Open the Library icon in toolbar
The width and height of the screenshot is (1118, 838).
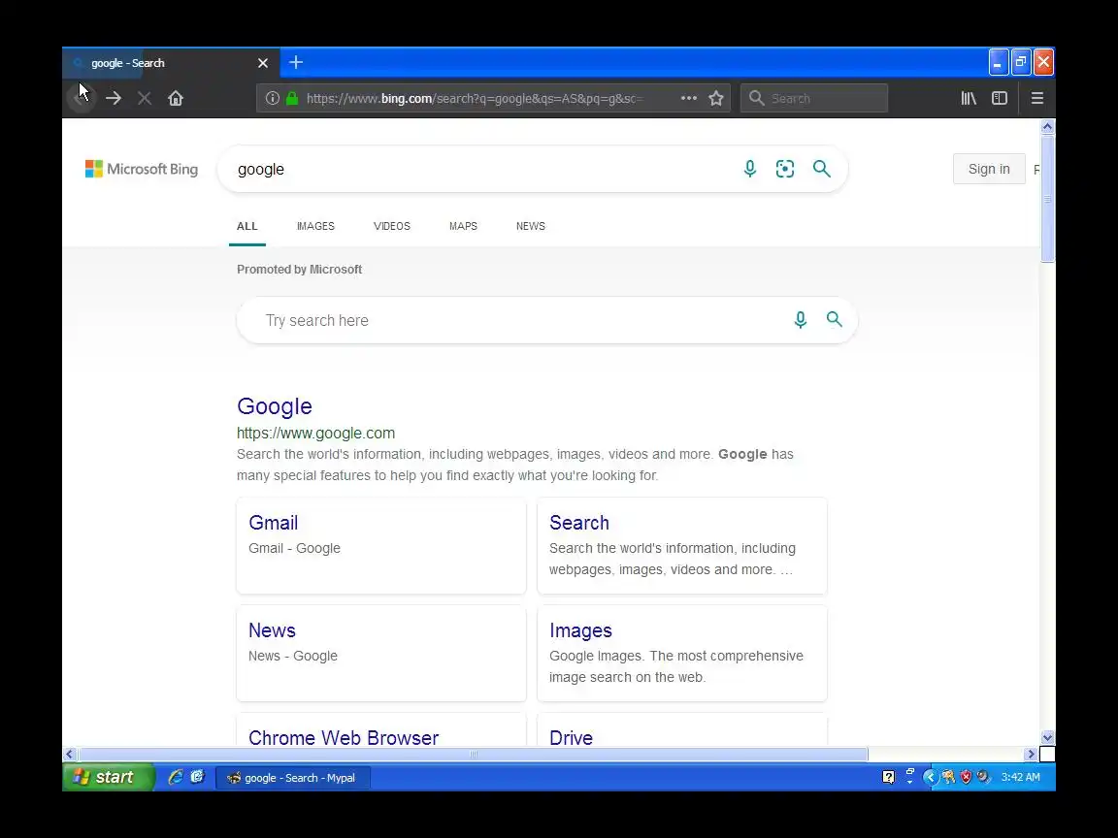point(969,98)
